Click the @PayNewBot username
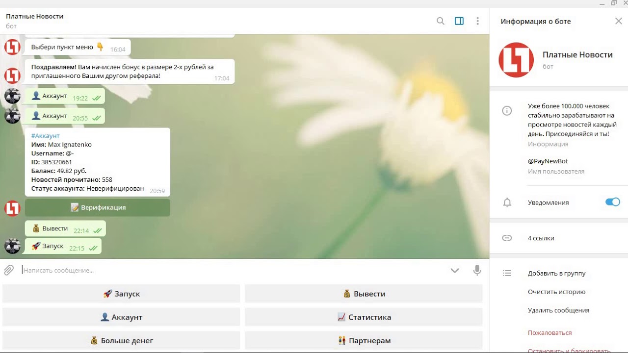The image size is (628, 353). point(548,161)
